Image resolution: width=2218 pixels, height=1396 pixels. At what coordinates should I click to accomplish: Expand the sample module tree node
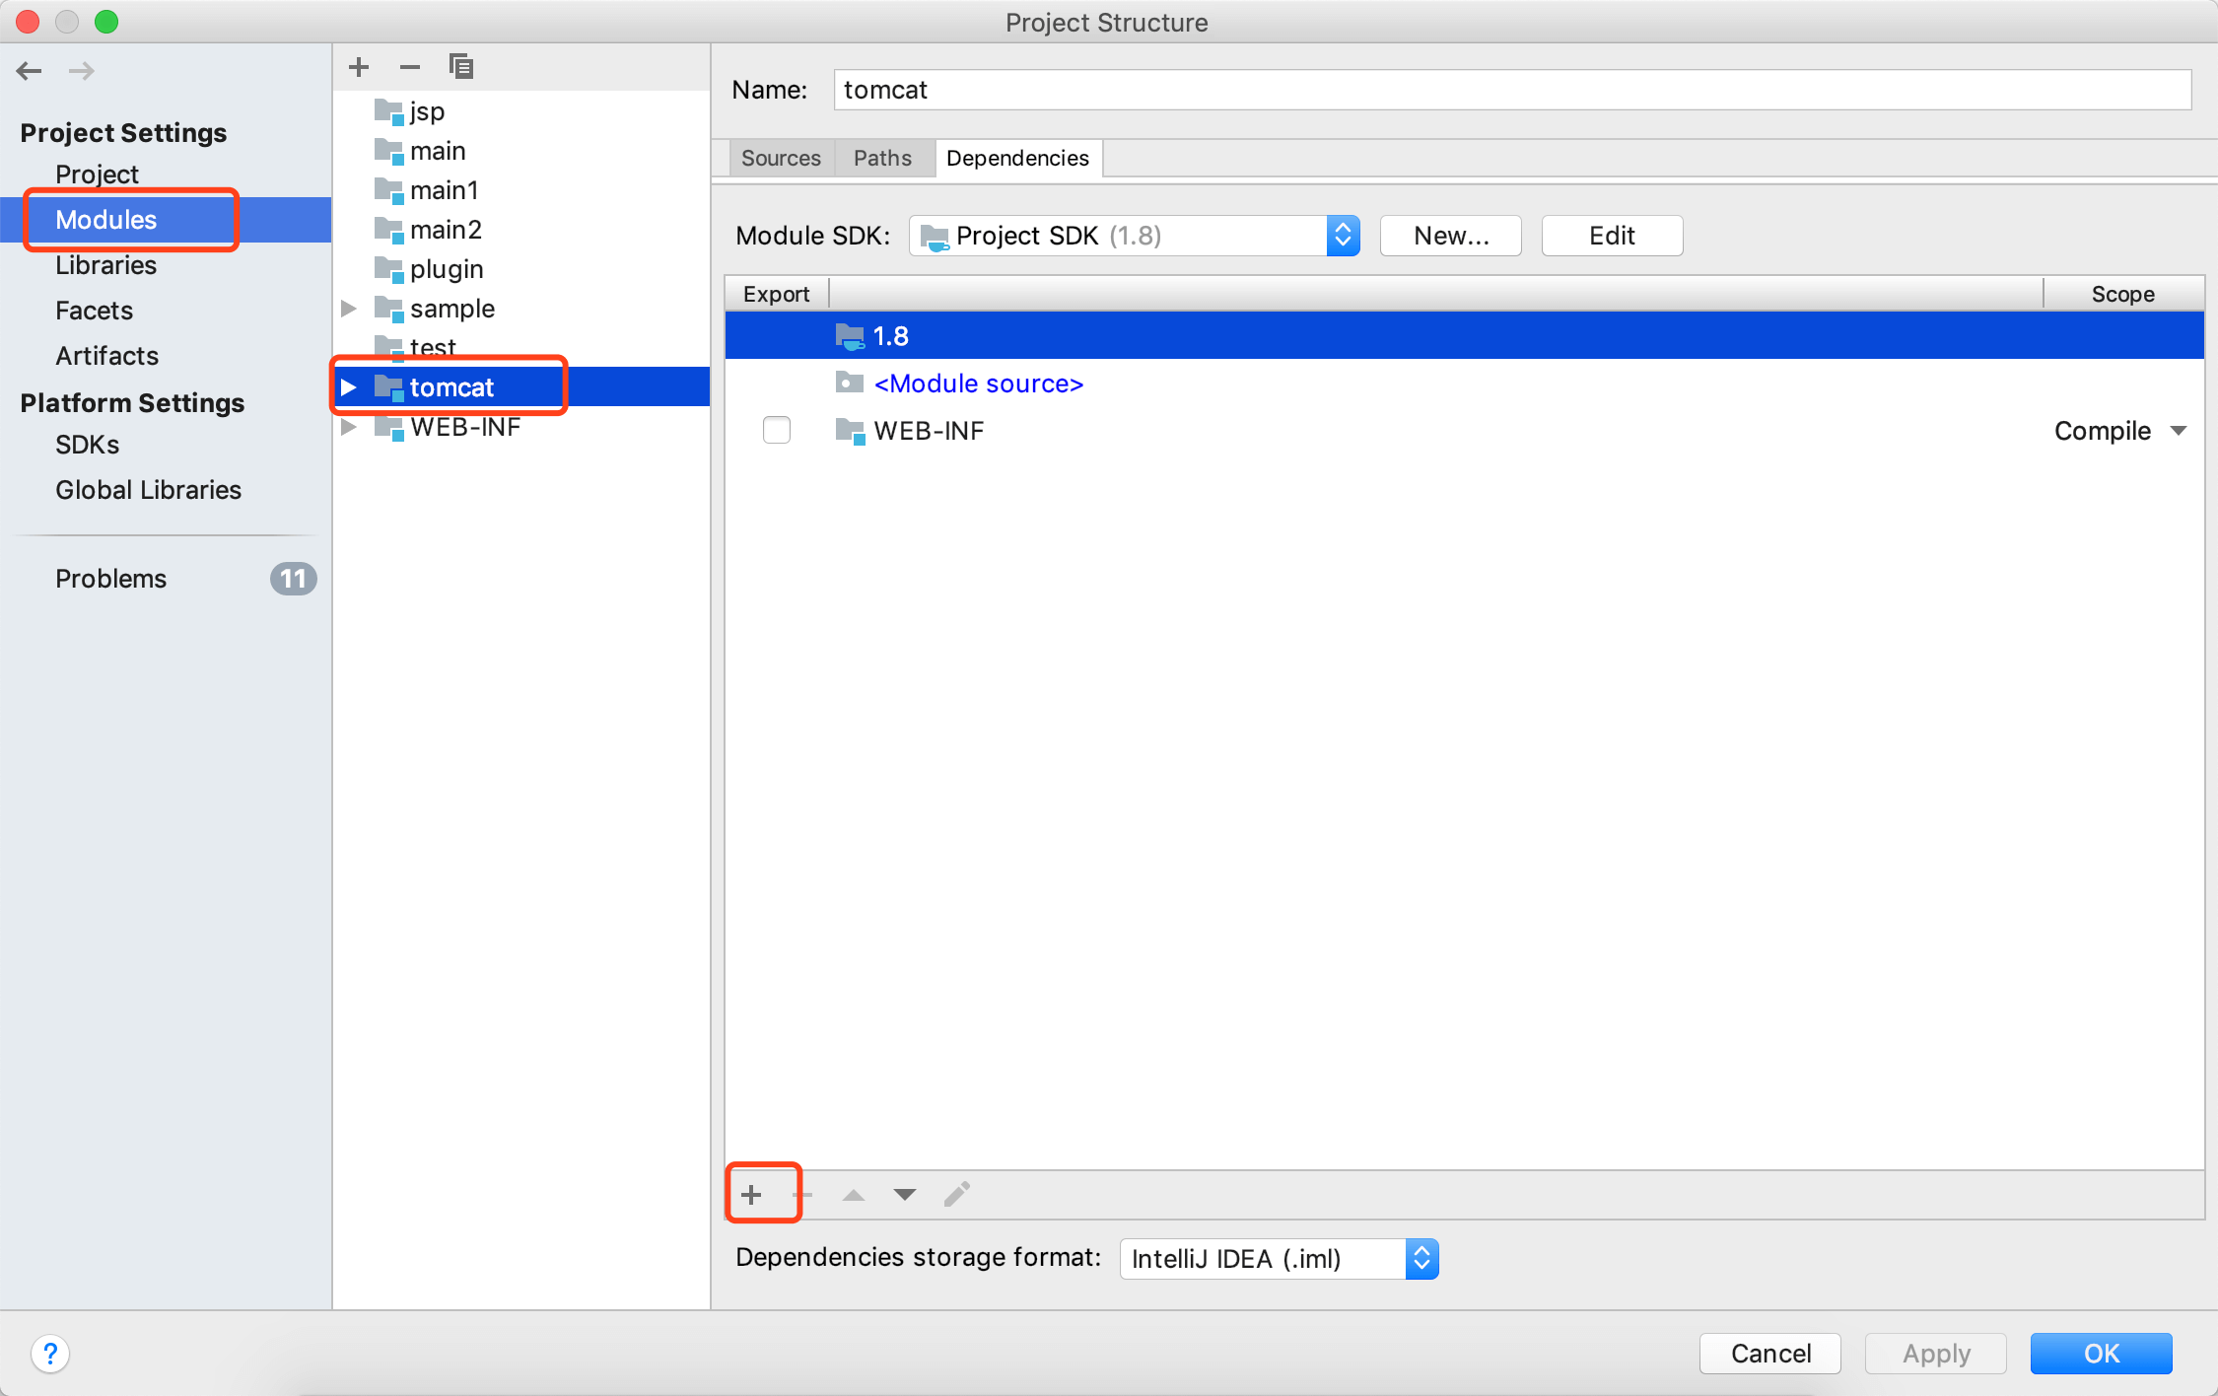(349, 309)
